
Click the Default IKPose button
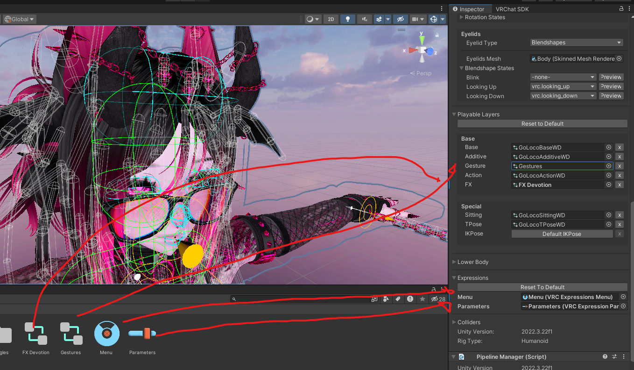pyautogui.click(x=562, y=234)
